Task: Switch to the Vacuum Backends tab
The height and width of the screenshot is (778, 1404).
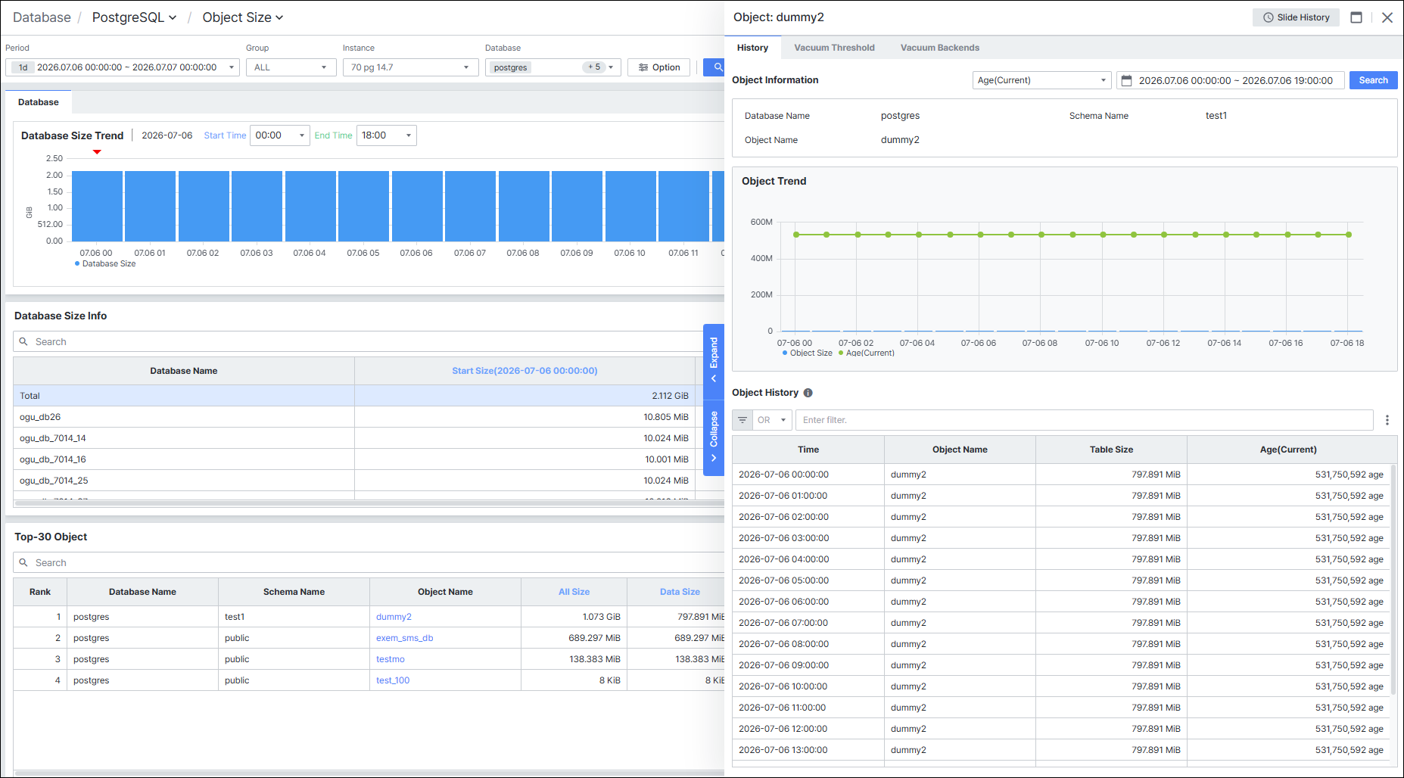Action: [x=939, y=48]
